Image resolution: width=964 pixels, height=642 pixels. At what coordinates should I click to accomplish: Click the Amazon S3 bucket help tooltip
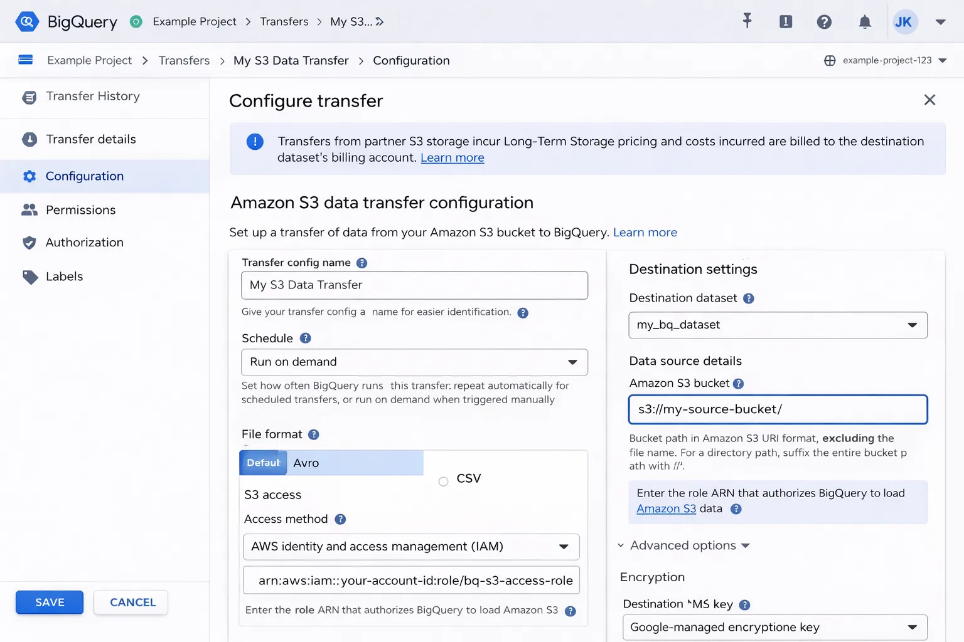(738, 383)
